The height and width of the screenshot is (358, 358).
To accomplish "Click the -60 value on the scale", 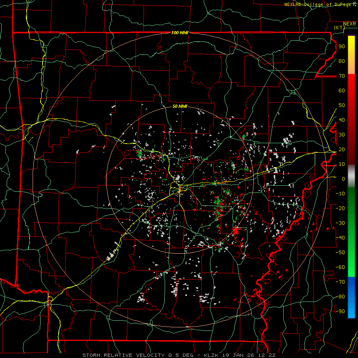I will coord(340,267).
